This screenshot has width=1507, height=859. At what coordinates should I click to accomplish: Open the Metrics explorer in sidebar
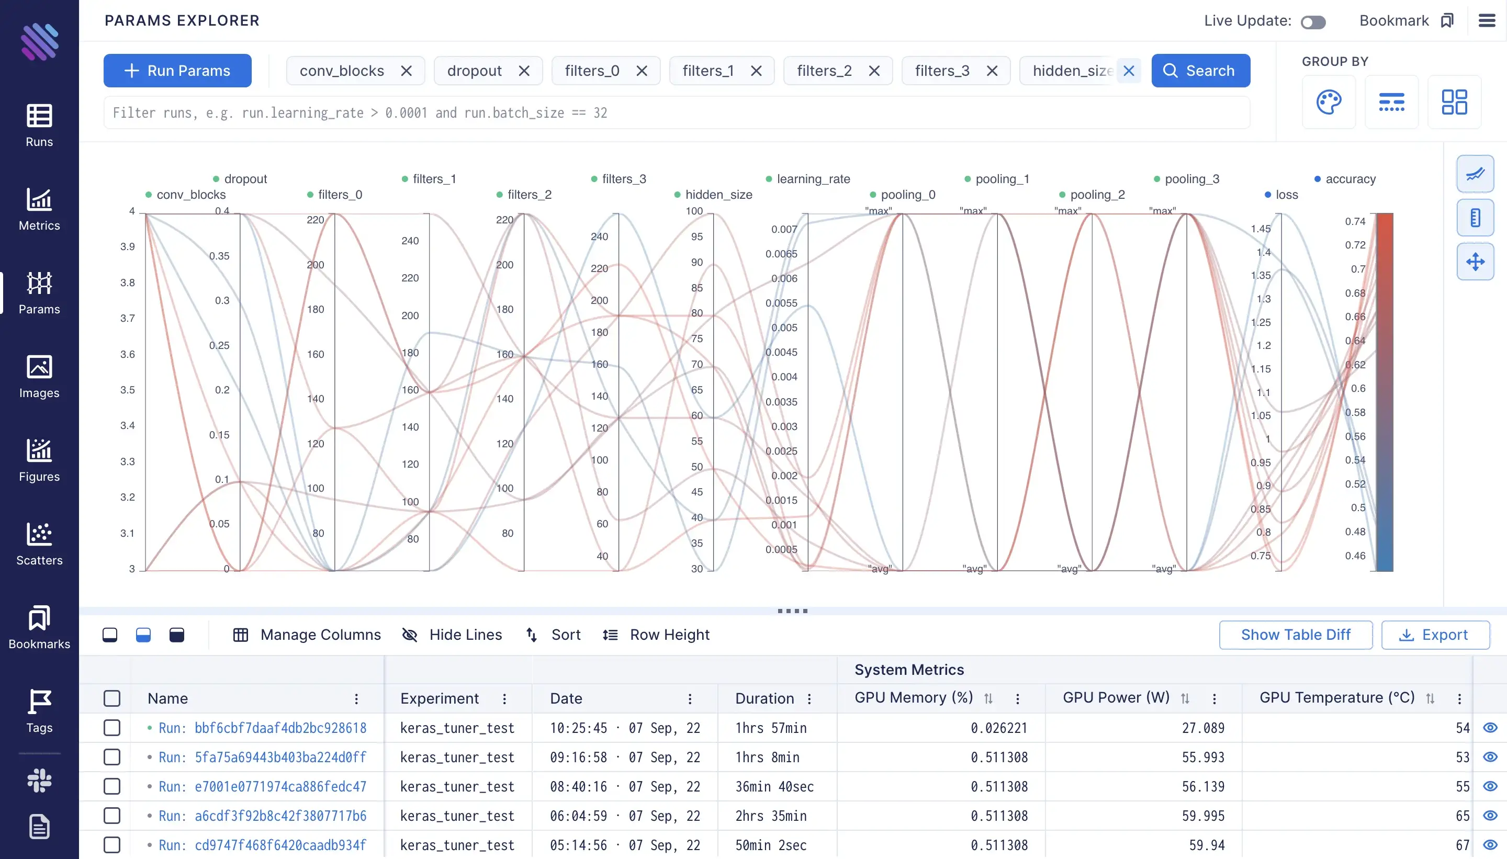[x=39, y=209]
